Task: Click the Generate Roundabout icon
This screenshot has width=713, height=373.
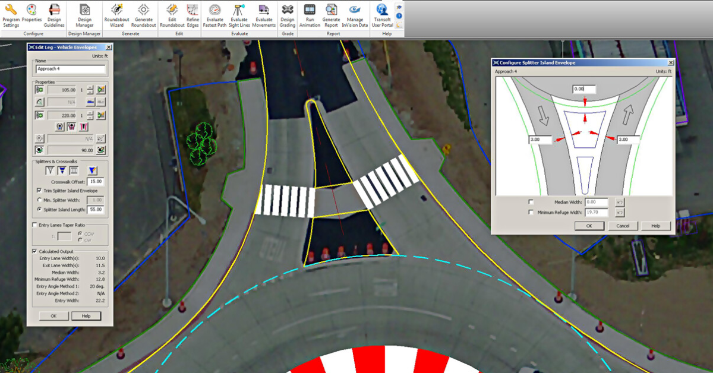Action: [143, 11]
